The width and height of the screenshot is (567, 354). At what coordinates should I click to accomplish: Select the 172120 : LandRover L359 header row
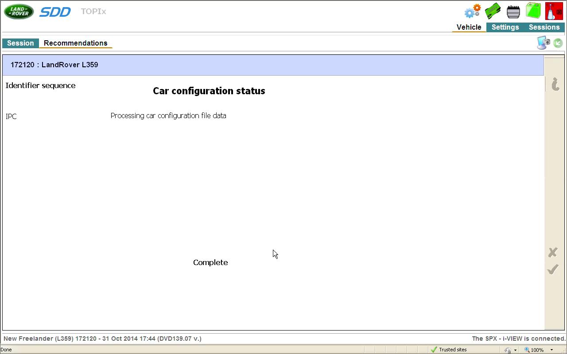click(x=273, y=65)
